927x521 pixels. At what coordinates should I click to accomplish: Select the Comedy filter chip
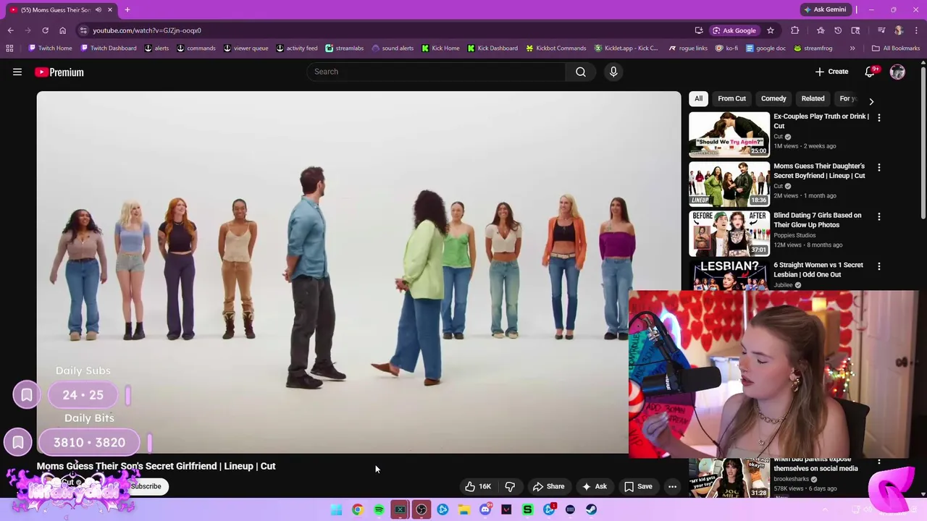coord(773,98)
